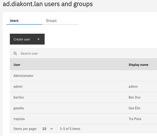Open the gazella user entry
The height and width of the screenshot is (136, 157).
pos(19,108)
